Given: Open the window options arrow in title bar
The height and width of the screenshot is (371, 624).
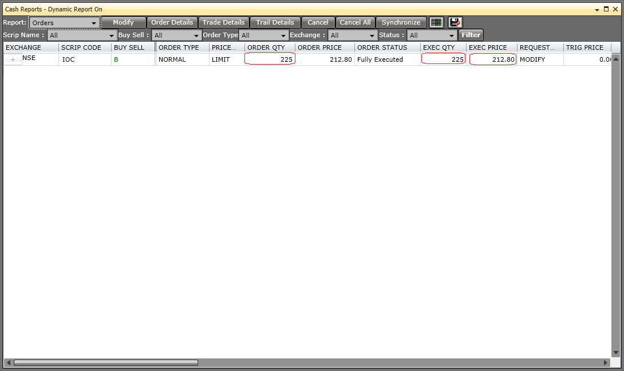Looking at the screenshot, I should [x=597, y=10].
